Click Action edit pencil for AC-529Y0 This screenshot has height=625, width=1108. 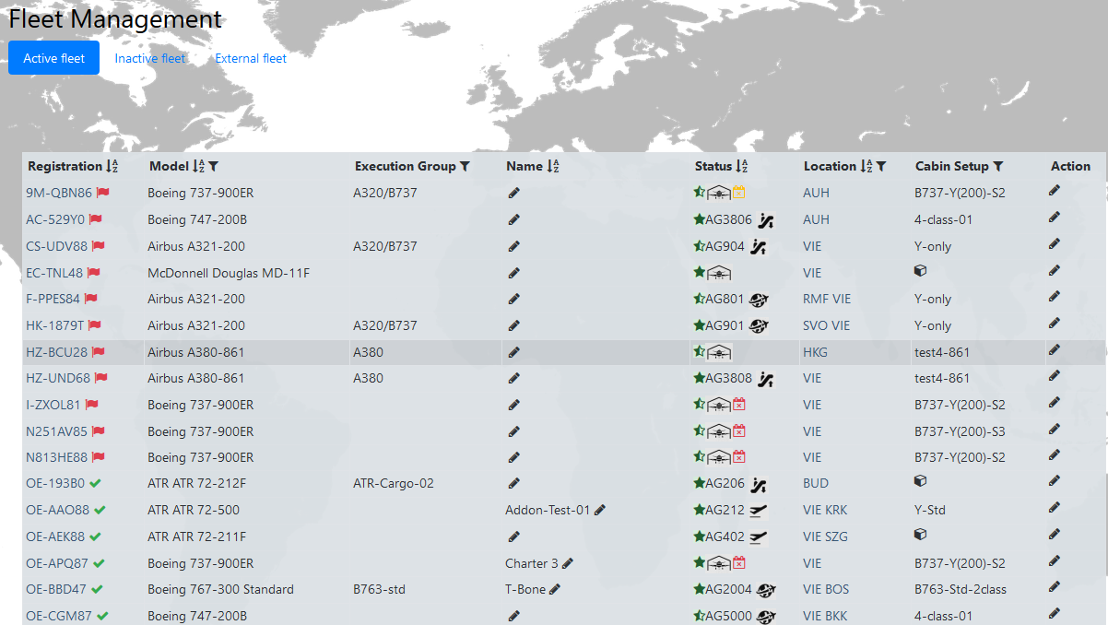[x=1055, y=218]
